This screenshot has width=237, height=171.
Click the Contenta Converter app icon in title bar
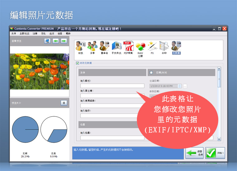tap(12, 29)
